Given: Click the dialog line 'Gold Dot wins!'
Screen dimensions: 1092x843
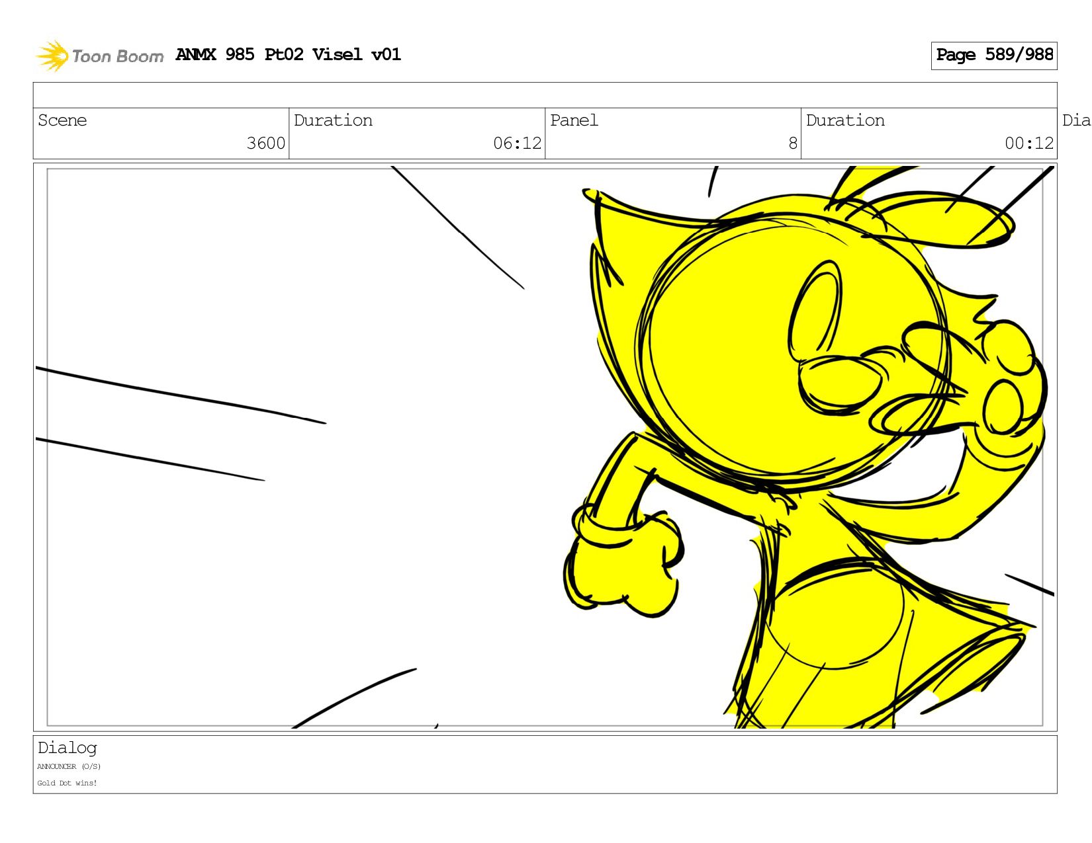Looking at the screenshot, I should pyautogui.click(x=67, y=783).
